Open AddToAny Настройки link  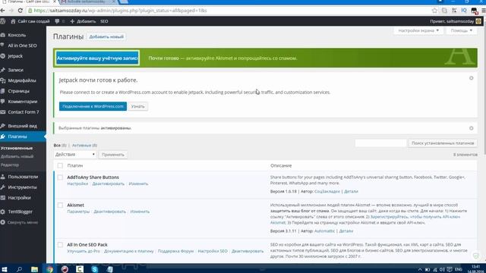[x=77, y=184]
